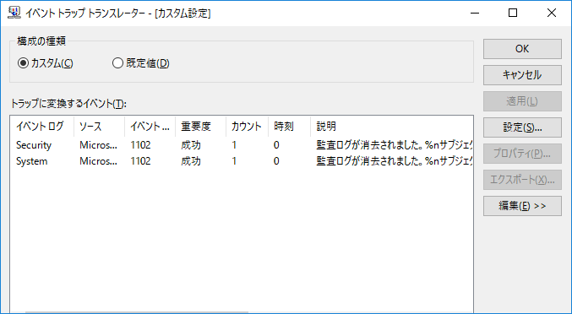Click 成功 severity in System row
The height and width of the screenshot is (314, 572).
coord(191,161)
